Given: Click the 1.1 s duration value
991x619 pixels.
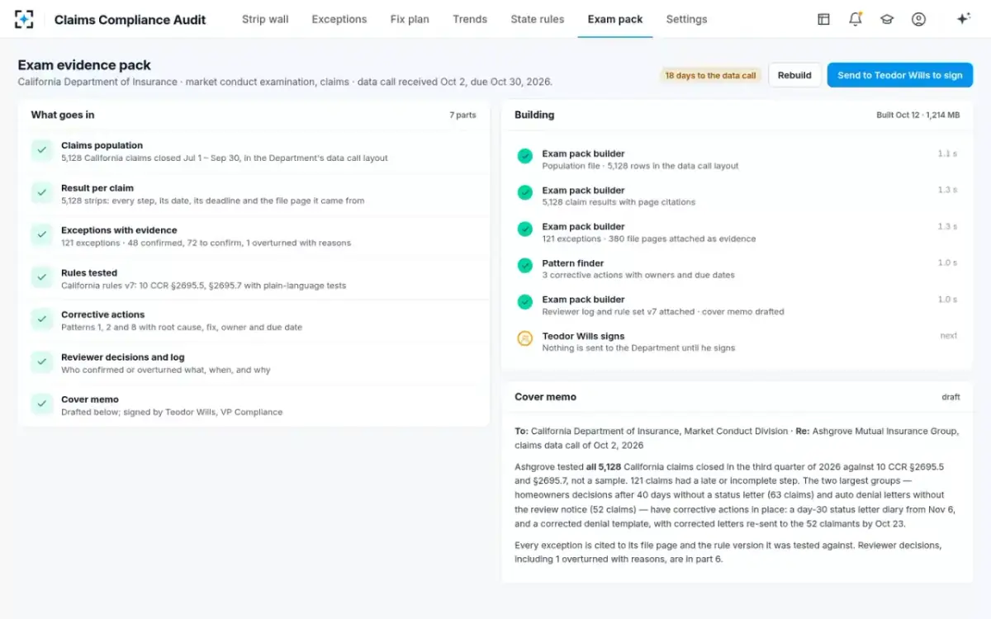Looking at the screenshot, I should coord(947,154).
